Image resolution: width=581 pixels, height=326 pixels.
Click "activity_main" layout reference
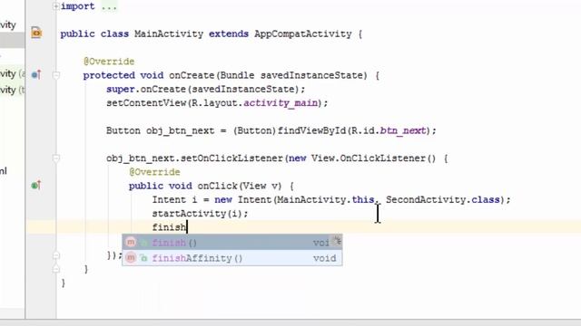tap(281, 103)
